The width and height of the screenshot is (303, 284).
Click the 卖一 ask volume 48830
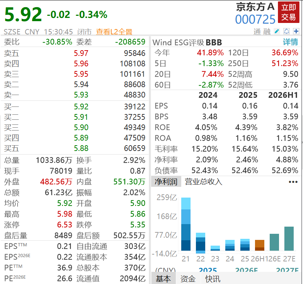tap(135, 95)
